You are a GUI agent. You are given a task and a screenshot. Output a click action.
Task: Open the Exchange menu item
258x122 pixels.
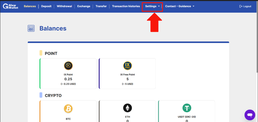(x=84, y=6)
